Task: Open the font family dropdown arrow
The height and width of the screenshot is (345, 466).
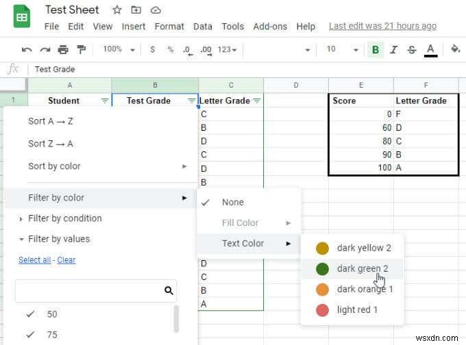Action: point(308,50)
